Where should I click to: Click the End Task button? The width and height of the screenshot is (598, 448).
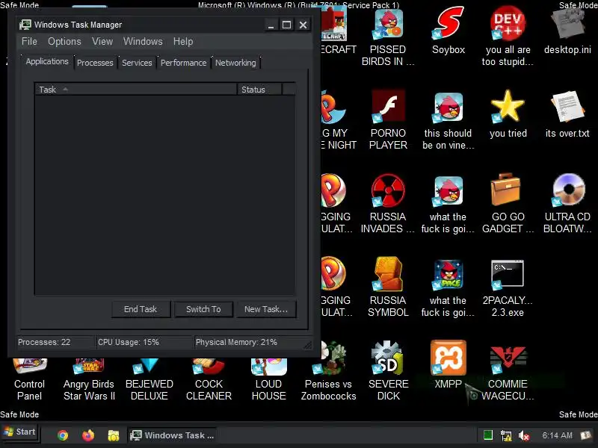141,309
